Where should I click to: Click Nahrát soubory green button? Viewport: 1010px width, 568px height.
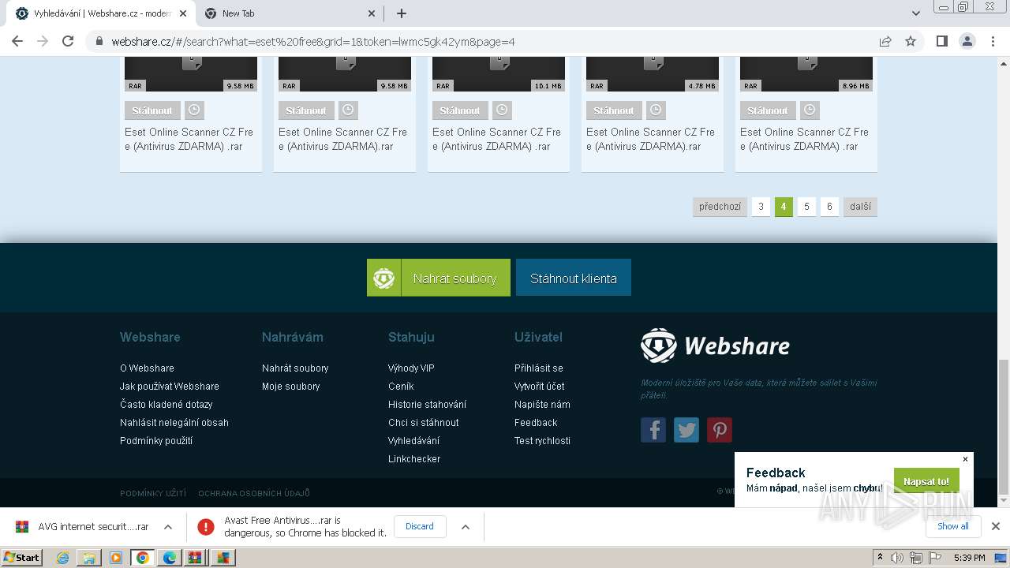[x=439, y=278]
